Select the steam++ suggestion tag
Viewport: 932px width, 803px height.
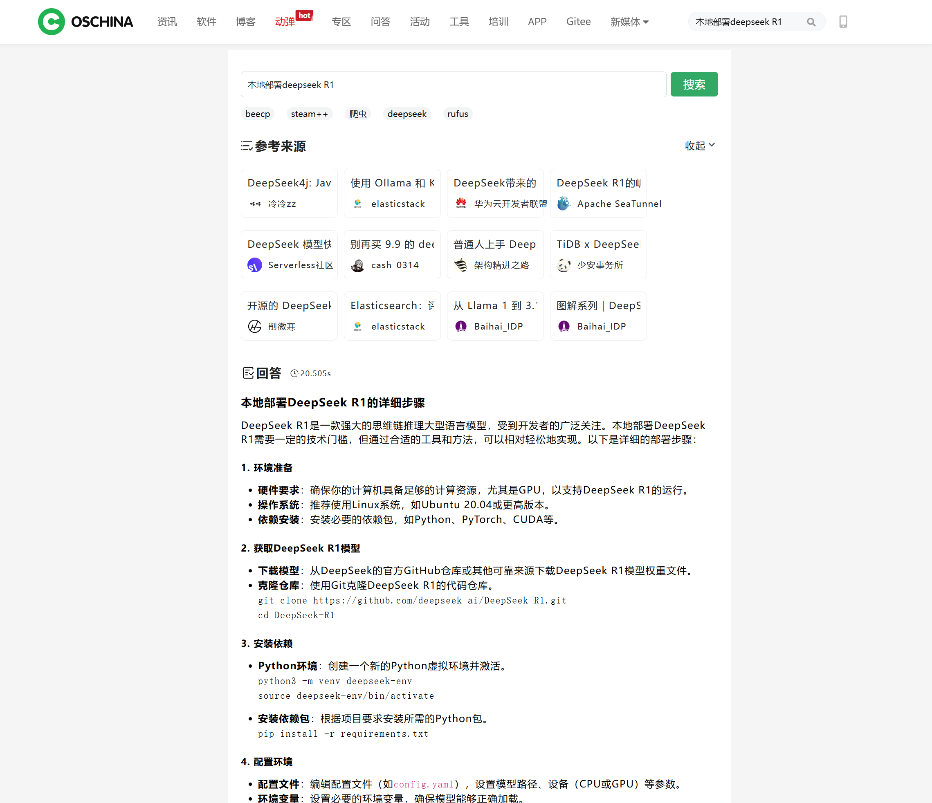pos(310,114)
